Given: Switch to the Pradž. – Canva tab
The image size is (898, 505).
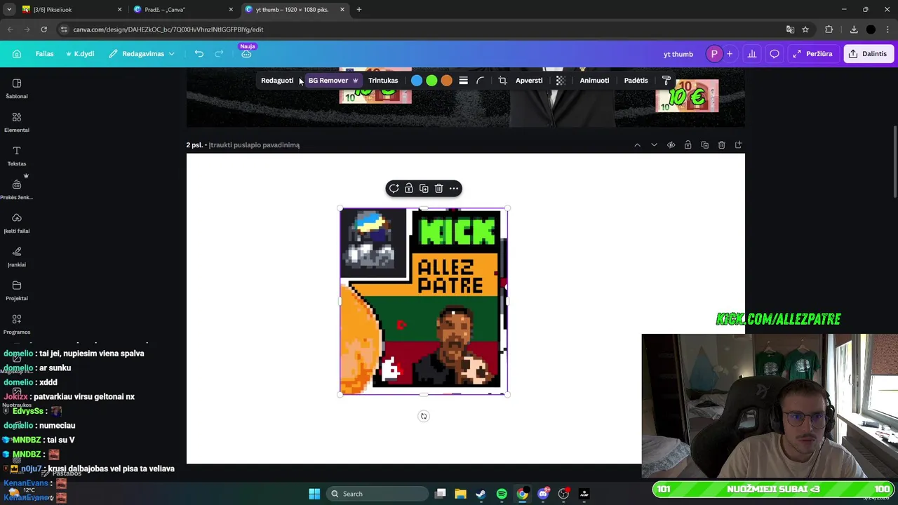Looking at the screenshot, I should pyautogui.click(x=184, y=10).
